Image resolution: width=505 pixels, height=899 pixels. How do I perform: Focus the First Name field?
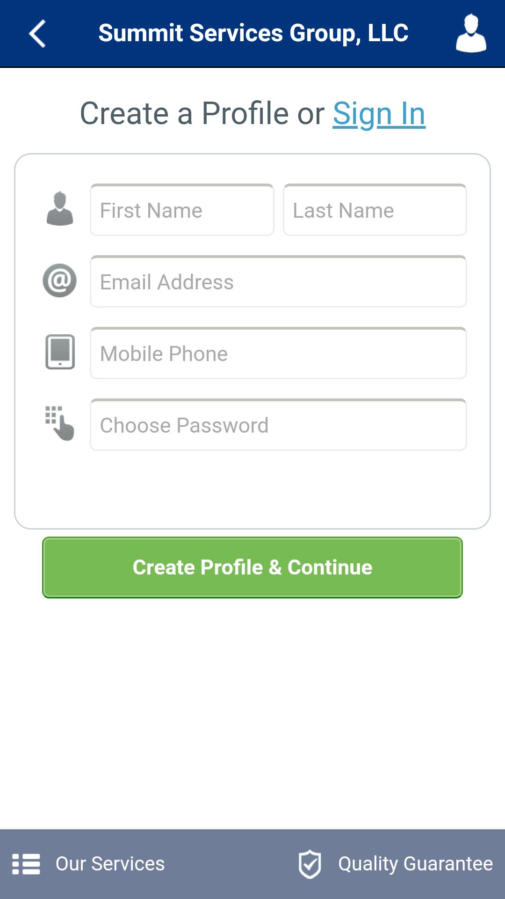pyautogui.click(x=182, y=210)
